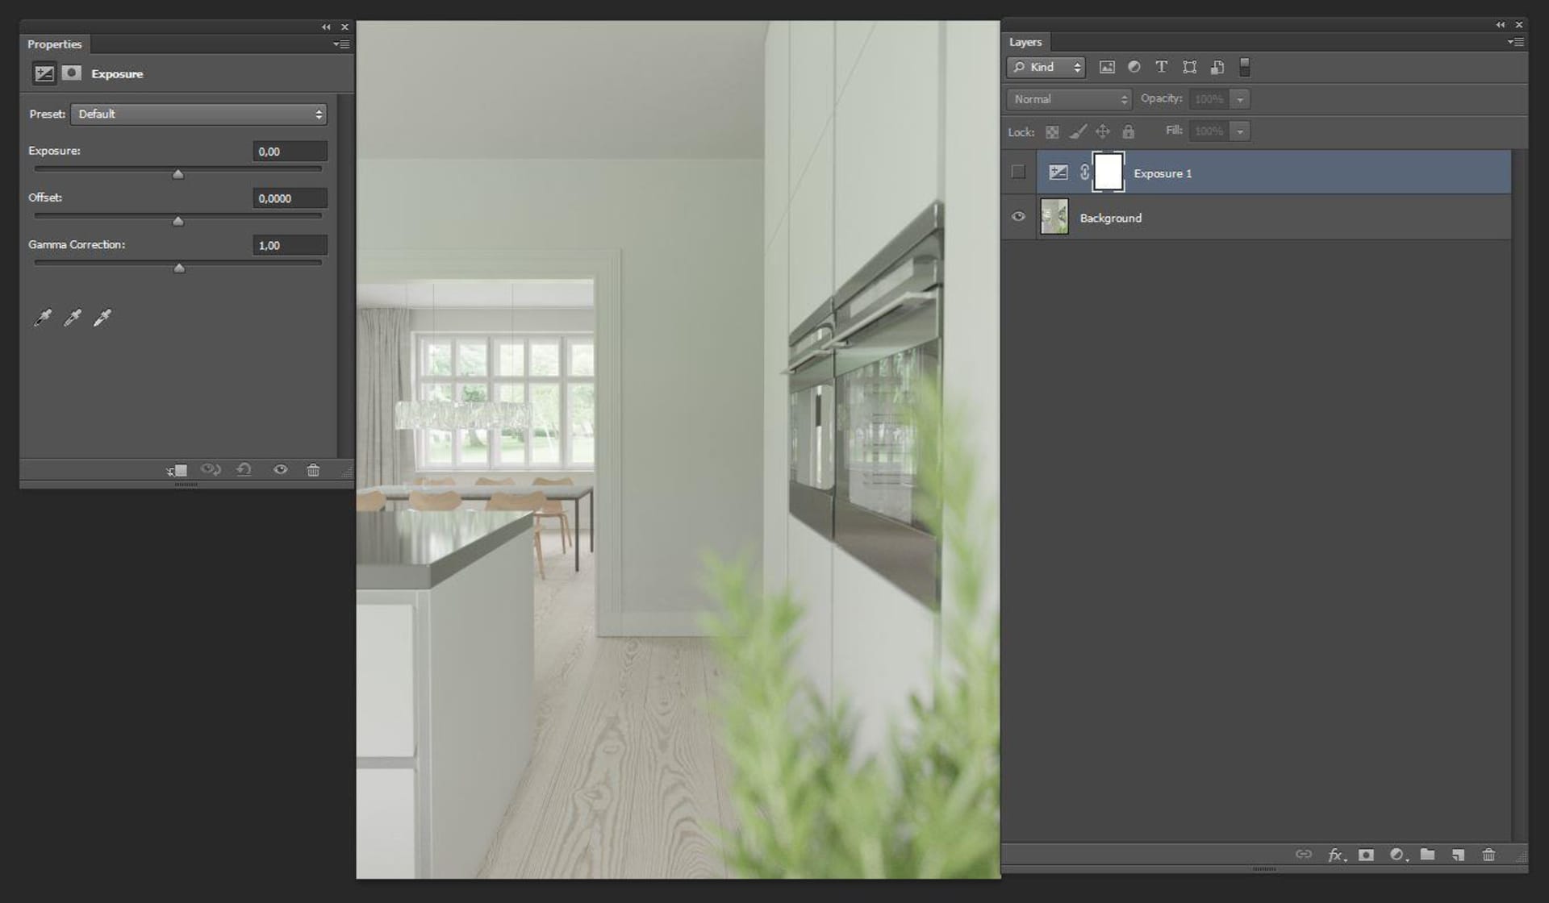
Task: Lock transparent pixels
Action: [1052, 131]
